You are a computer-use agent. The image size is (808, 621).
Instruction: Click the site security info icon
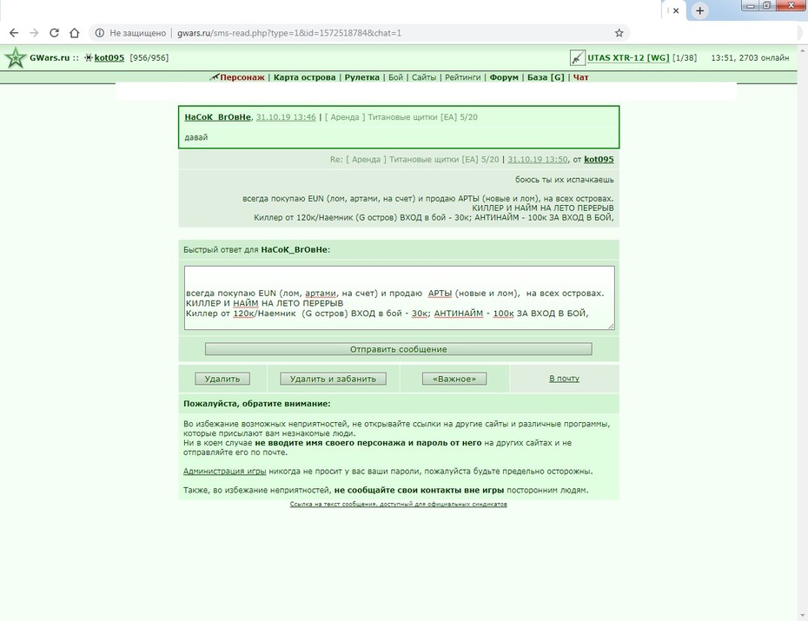[99, 33]
